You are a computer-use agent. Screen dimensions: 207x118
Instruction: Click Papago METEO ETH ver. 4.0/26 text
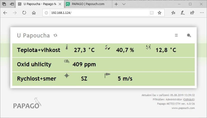point(176,104)
